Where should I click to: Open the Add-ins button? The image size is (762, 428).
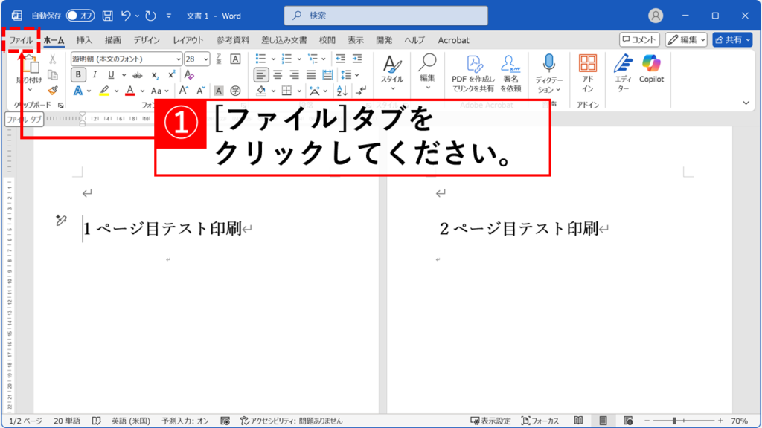point(588,73)
